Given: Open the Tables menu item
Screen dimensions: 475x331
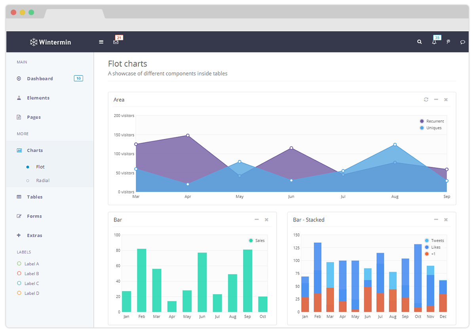Looking at the screenshot, I should 34,197.
